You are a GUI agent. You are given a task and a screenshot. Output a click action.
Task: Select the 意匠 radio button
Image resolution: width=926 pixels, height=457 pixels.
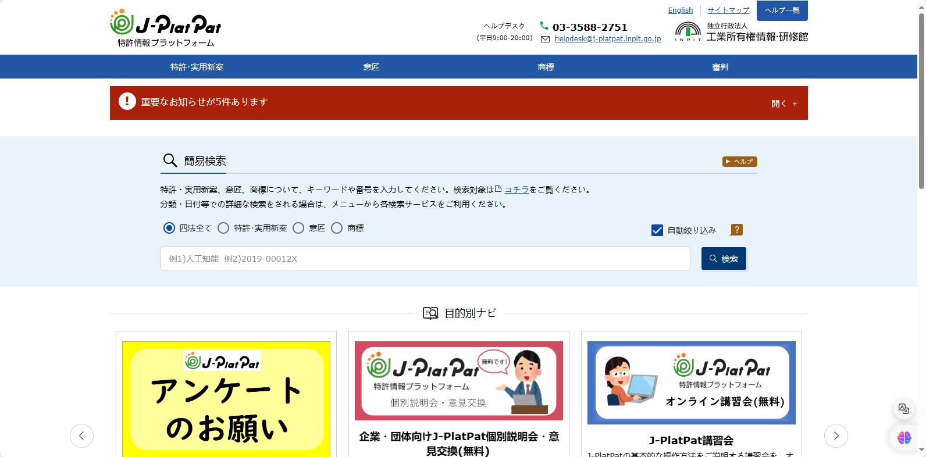tap(298, 228)
